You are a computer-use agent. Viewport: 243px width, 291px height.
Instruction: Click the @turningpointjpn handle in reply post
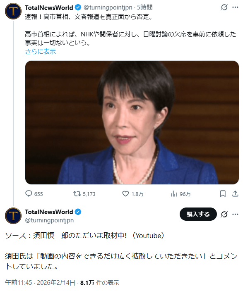coord(49,220)
